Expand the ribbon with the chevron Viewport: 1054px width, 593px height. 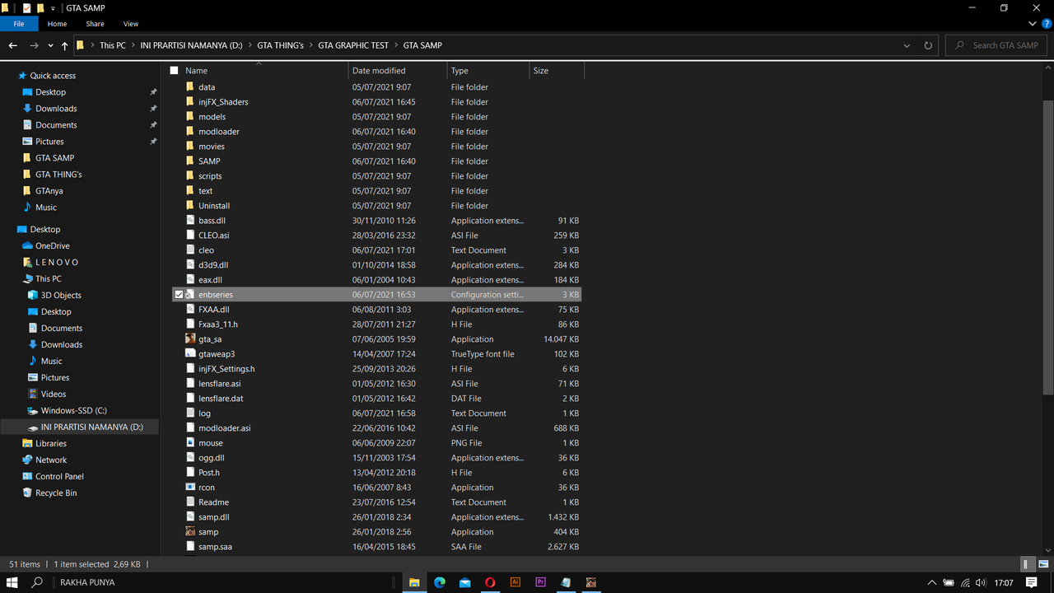click(1033, 24)
